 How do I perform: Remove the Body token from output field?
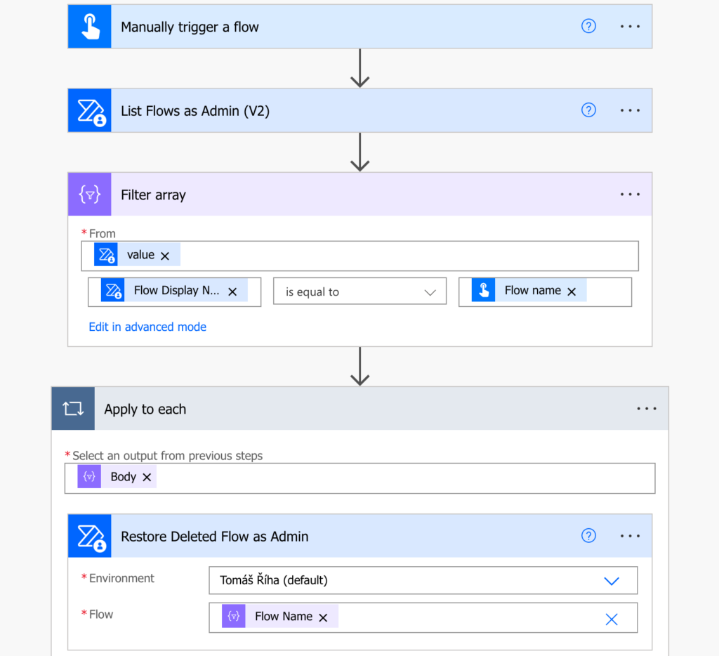coord(147,478)
